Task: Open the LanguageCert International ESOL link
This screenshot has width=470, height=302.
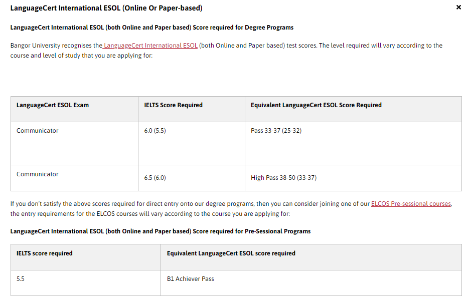Action: pyautogui.click(x=150, y=46)
